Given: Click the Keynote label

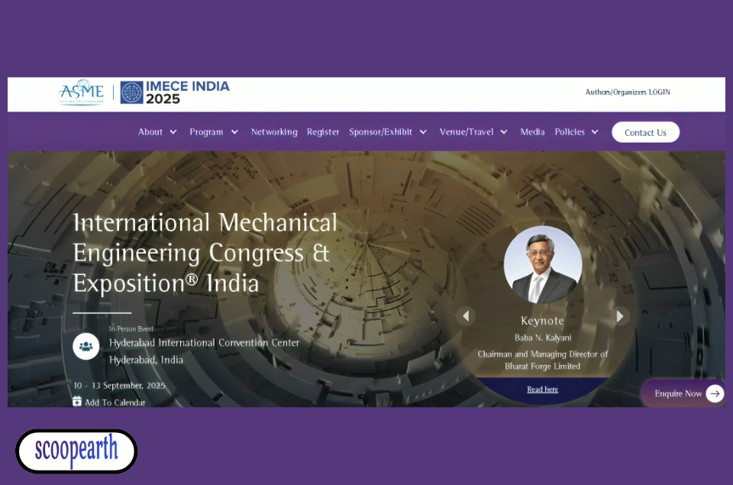Looking at the screenshot, I should point(542,321).
